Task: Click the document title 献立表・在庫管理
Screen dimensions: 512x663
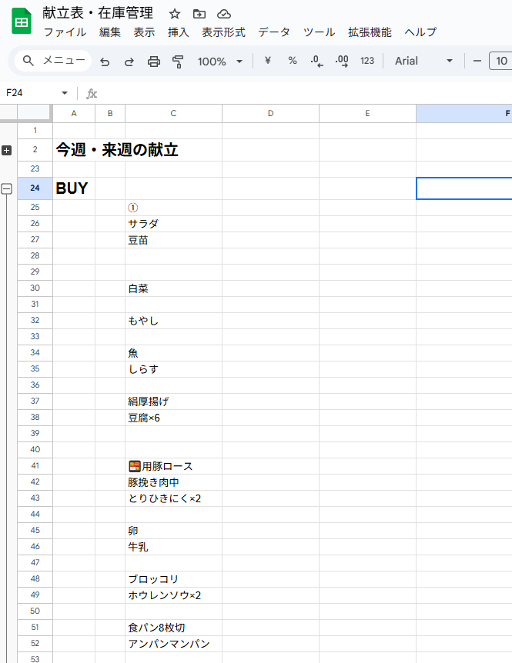Action: click(x=97, y=13)
